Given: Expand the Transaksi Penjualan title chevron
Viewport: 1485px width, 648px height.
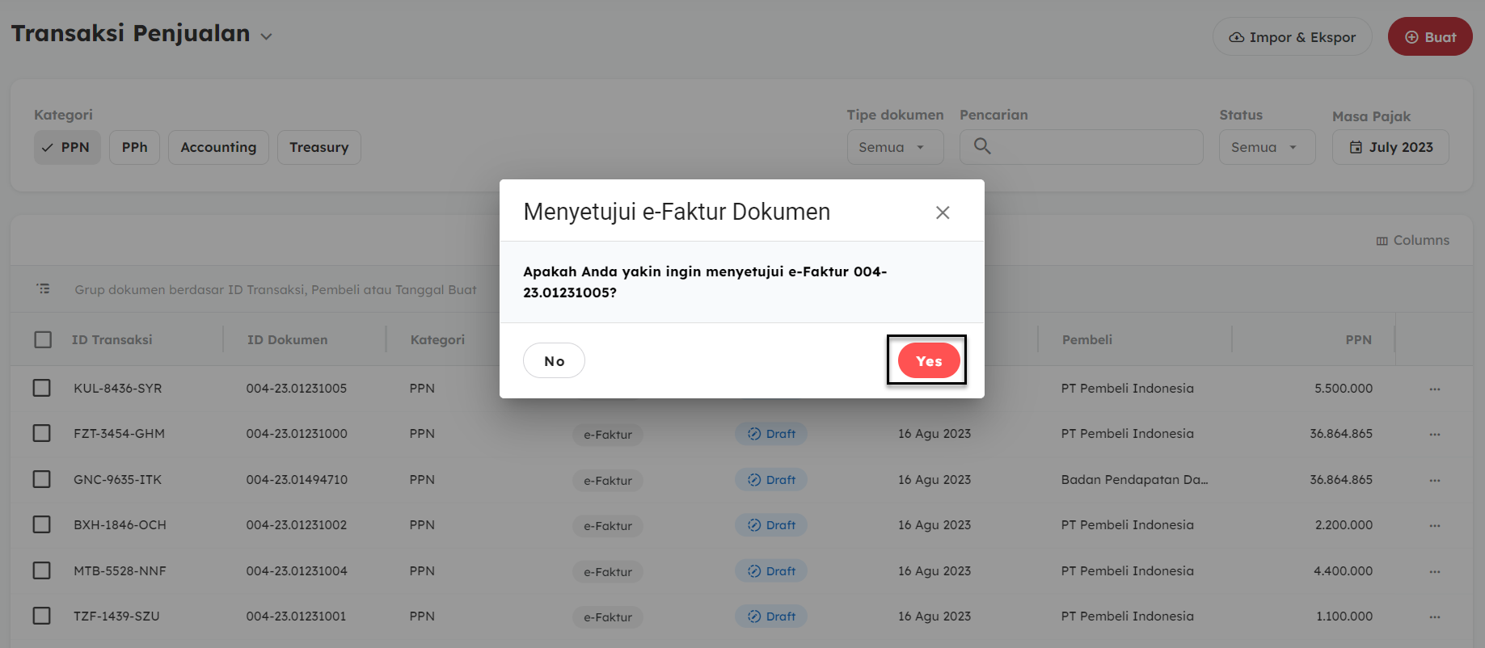Looking at the screenshot, I should coord(266,36).
